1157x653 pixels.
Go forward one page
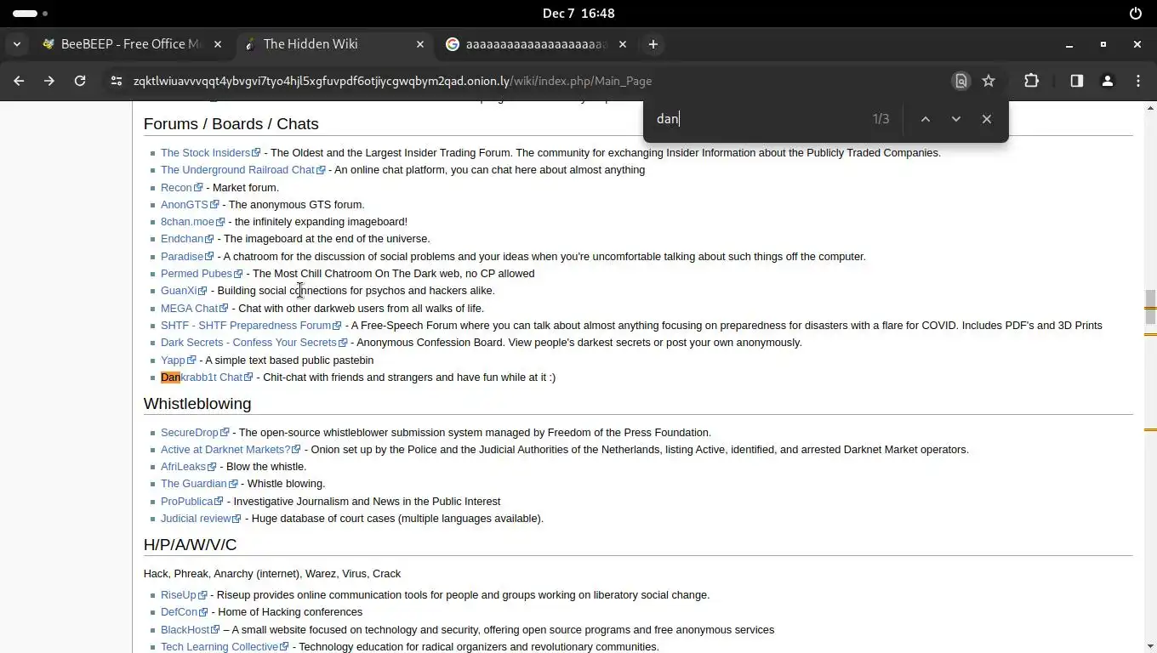click(x=49, y=81)
